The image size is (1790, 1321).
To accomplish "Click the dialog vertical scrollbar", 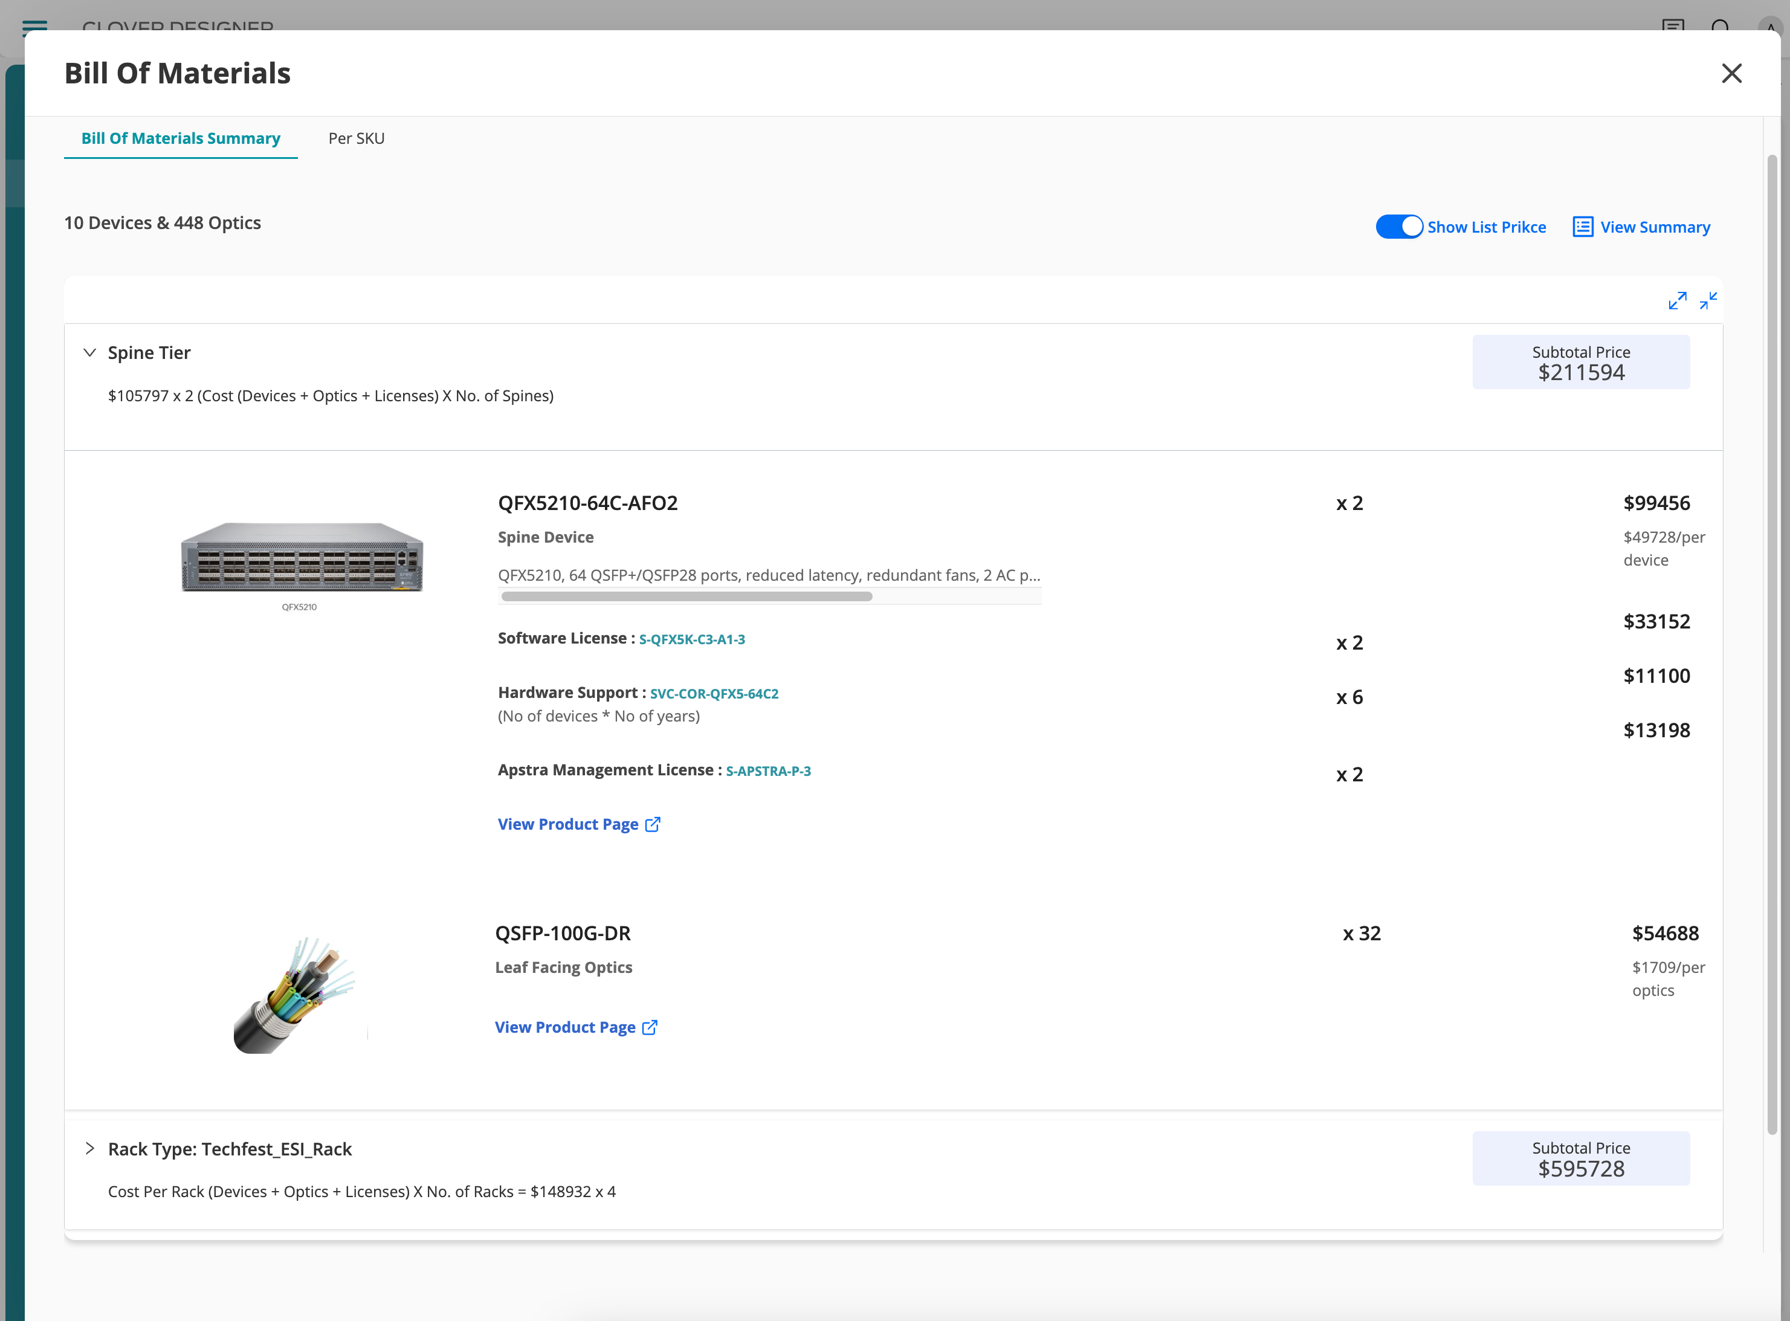I will 1772,640.
